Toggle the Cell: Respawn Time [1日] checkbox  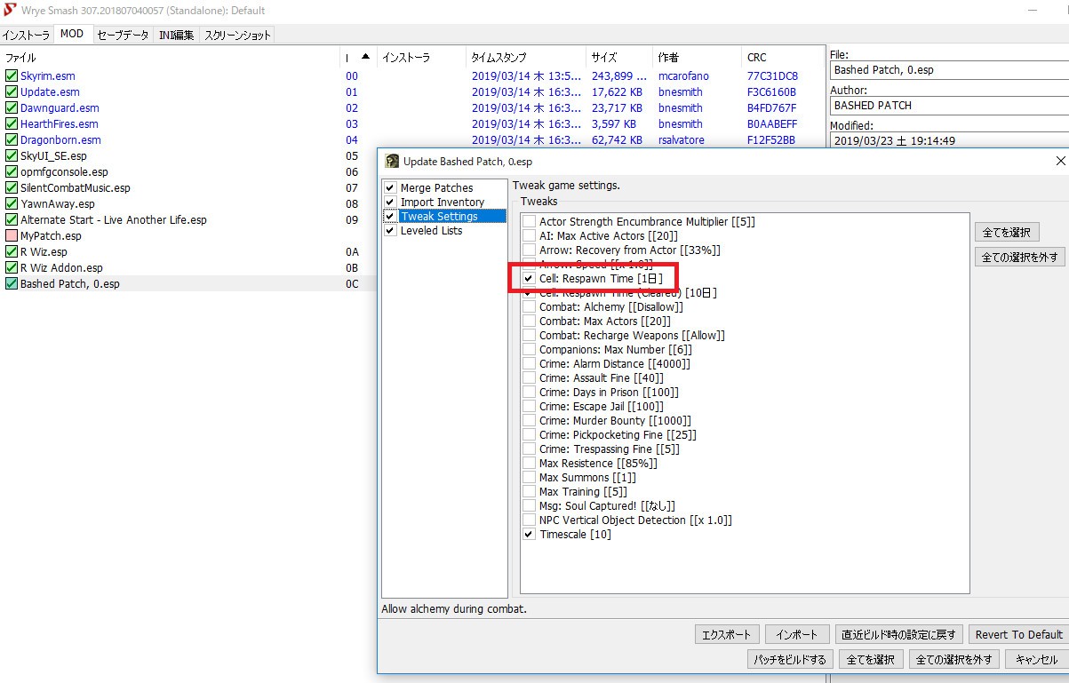[530, 279]
